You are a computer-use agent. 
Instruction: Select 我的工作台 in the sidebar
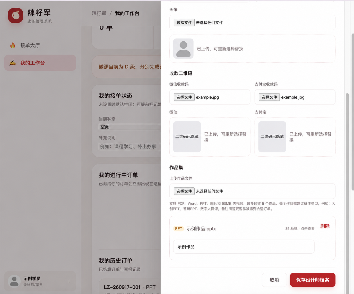pos(40,63)
